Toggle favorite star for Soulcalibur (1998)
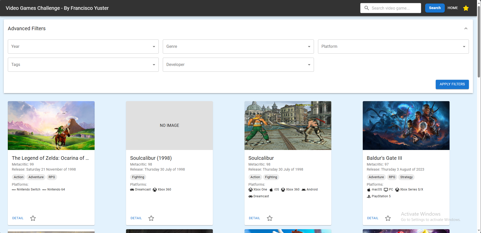Viewport: 481px width, 233px height. pos(151,218)
